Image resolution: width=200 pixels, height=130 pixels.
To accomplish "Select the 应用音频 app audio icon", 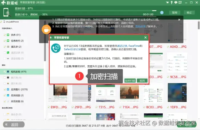I will tap(8, 101).
